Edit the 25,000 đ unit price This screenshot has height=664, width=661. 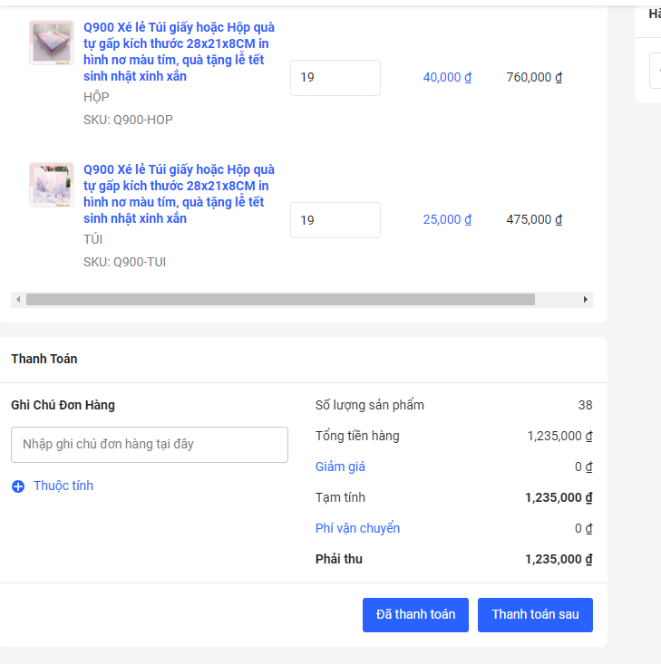(x=447, y=219)
